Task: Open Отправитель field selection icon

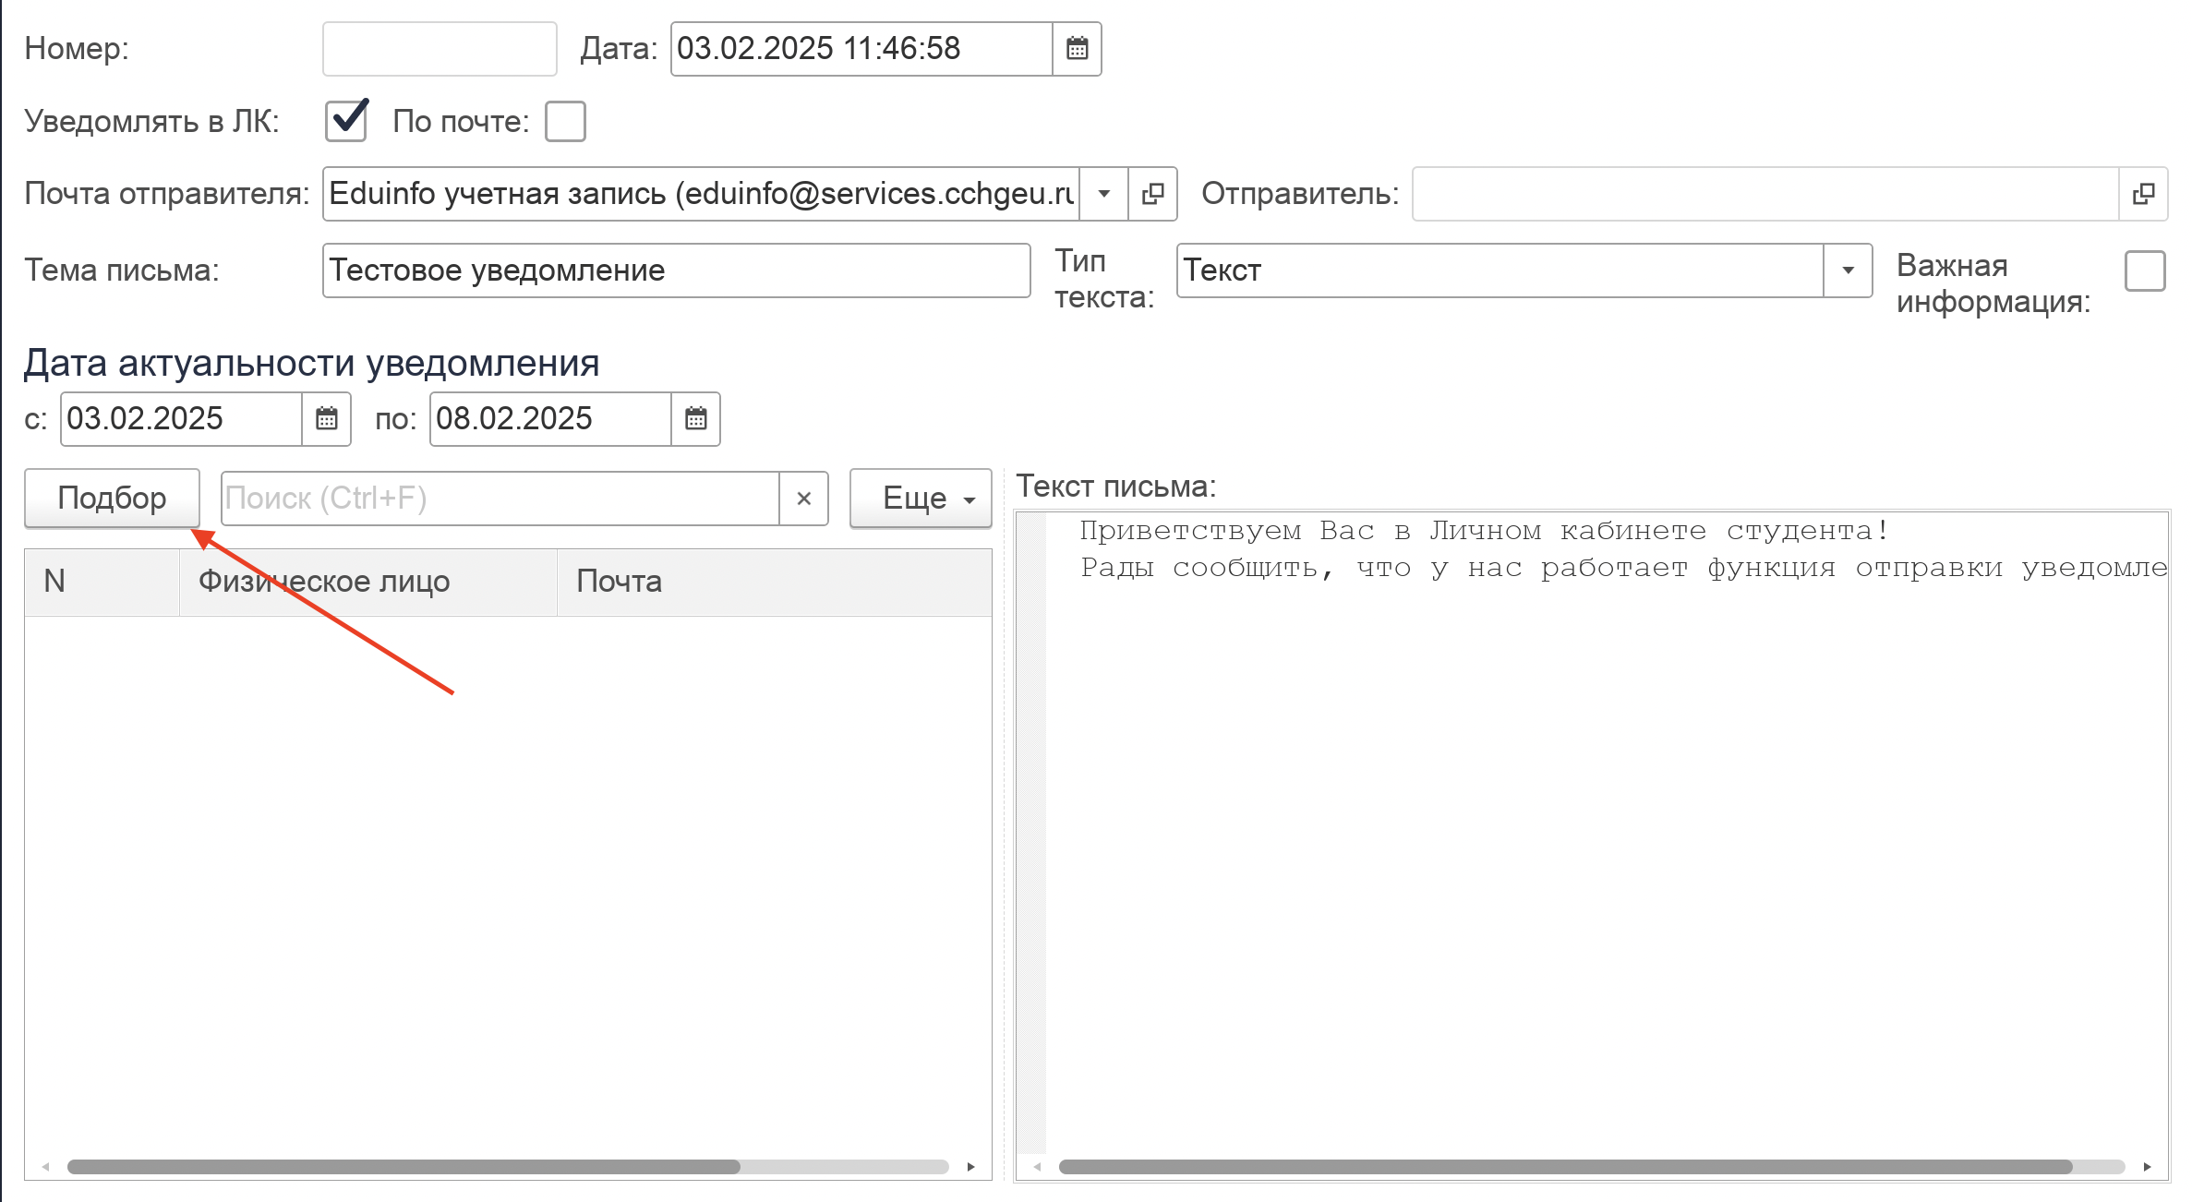Action: (x=2143, y=194)
